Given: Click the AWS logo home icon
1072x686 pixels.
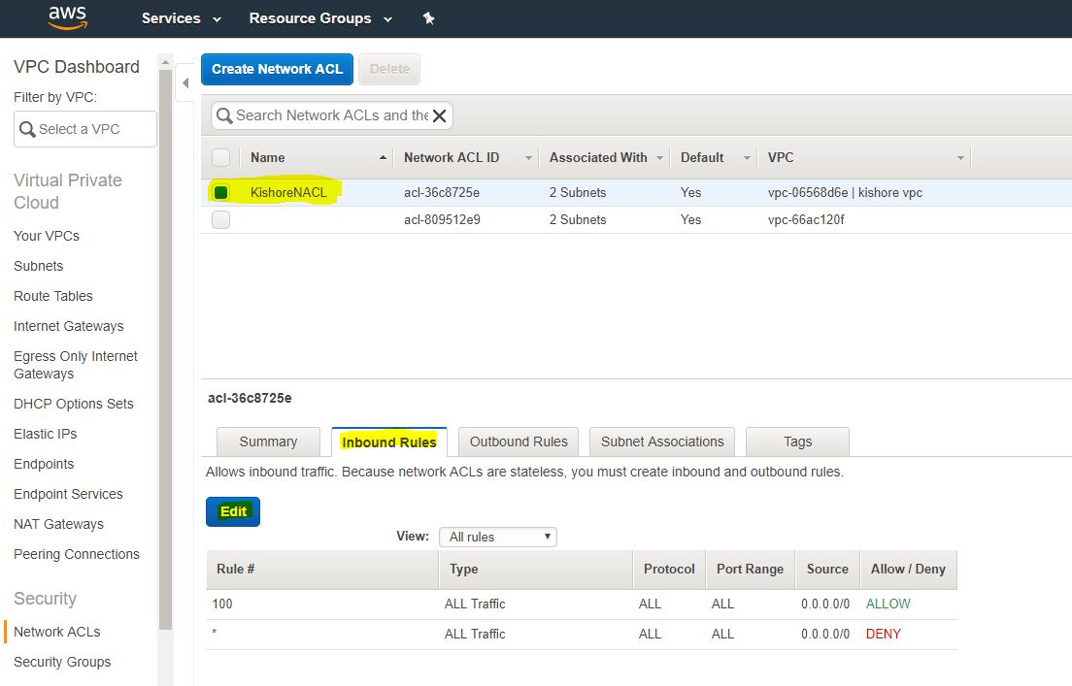Looking at the screenshot, I should tap(67, 17).
